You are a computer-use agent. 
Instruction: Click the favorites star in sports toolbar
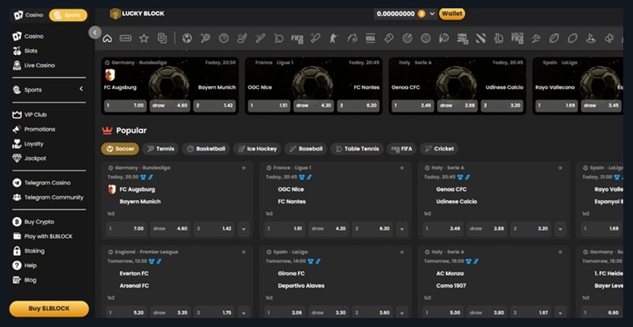coord(144,38)
